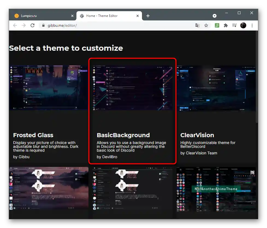Open the Chrome profile avatar
The image size is (267, 228).
tap(243, 26)
